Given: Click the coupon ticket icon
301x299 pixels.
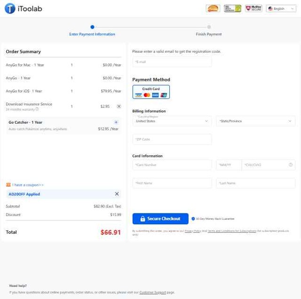Looking at the screenshot, I should pos(8,185).
